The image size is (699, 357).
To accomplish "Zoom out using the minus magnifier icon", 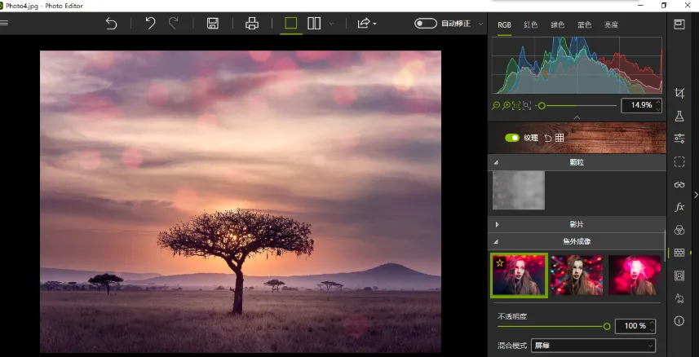I will (x=496, y=106).
